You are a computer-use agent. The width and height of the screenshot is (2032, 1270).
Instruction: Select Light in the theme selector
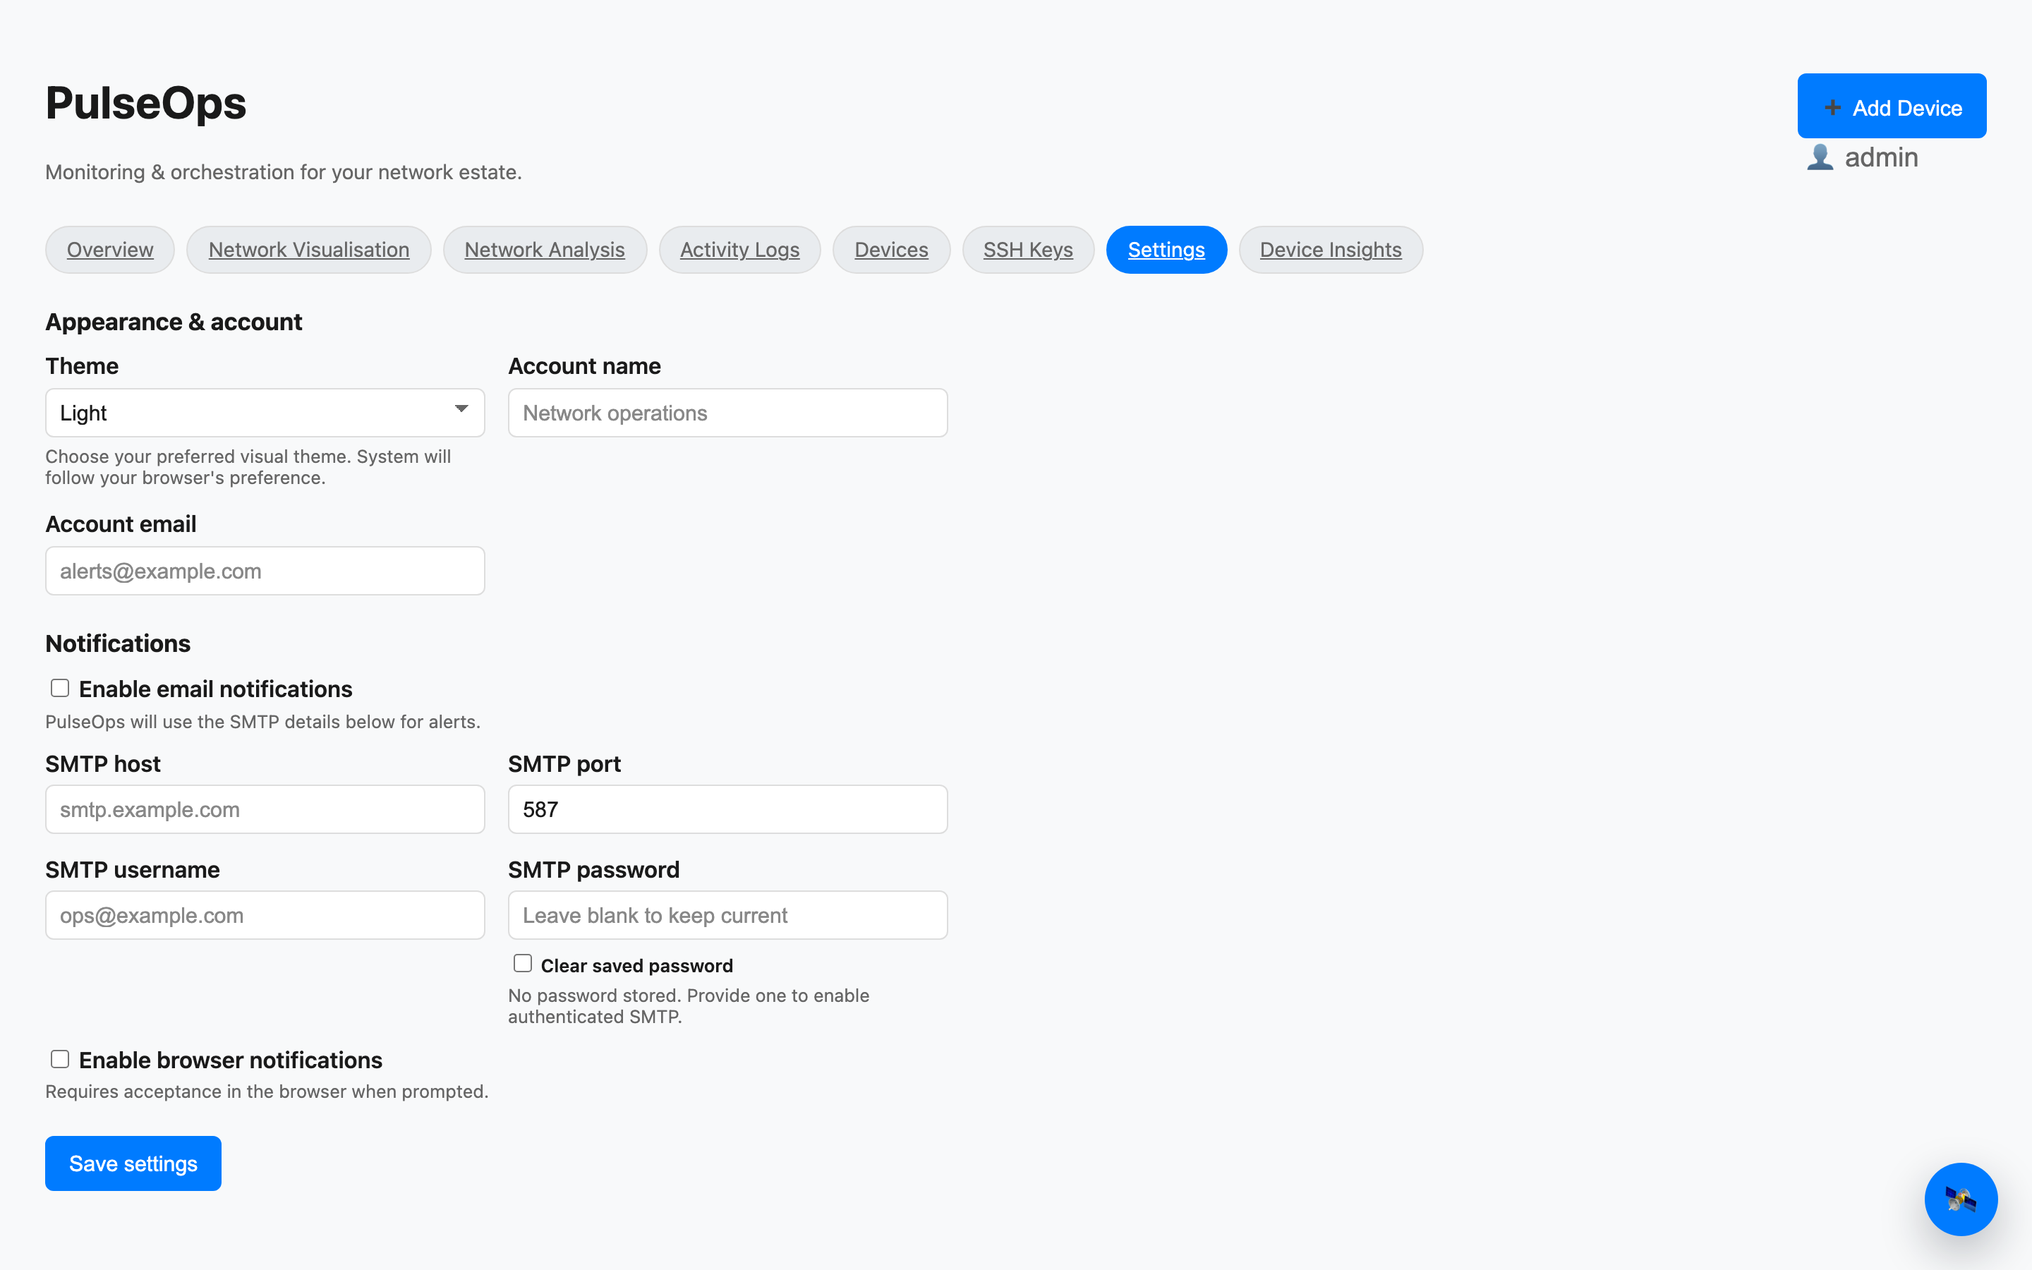[265, 413]
